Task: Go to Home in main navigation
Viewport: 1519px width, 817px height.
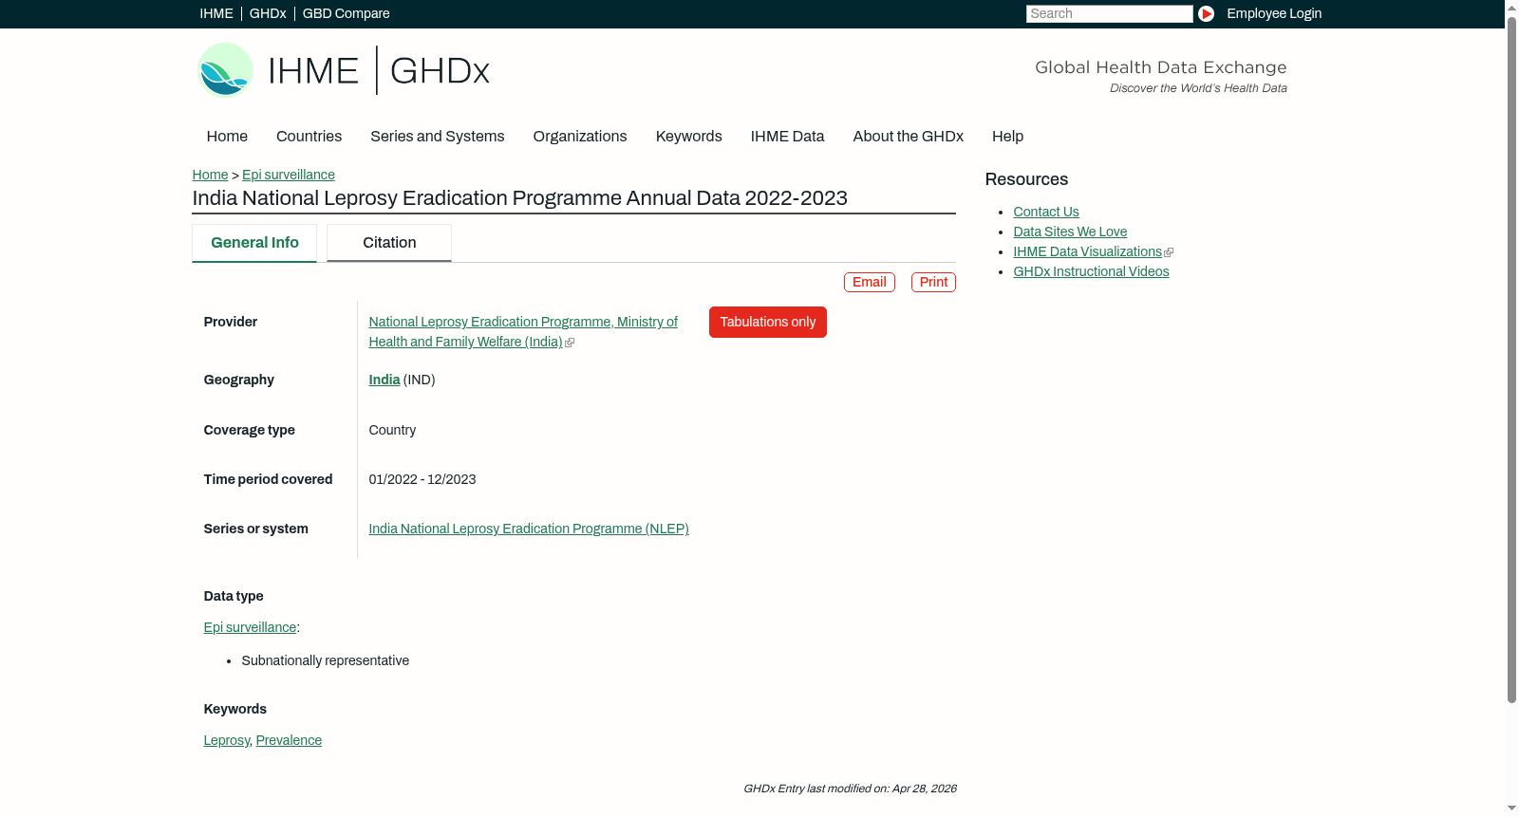Action: pyautogui.click(x=227, y=137)
